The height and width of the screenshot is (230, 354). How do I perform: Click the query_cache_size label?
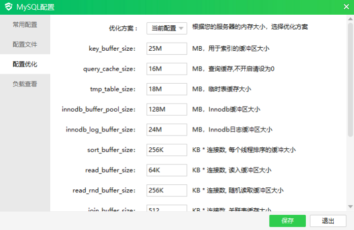[110, 69]
